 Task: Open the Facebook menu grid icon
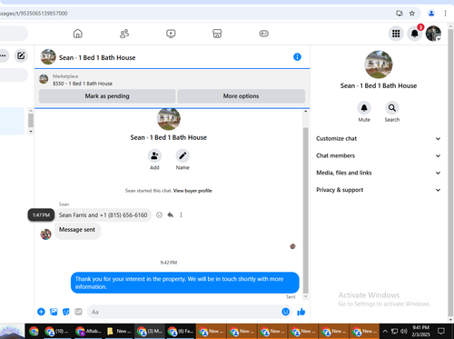coord(396,34)
